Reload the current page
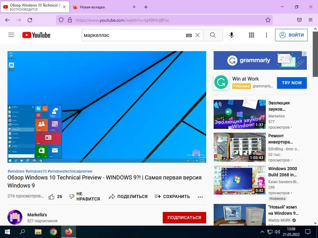 click(x=30, y=20)
